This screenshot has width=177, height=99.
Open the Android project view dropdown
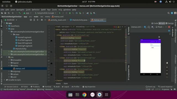[x=11, y=20]
